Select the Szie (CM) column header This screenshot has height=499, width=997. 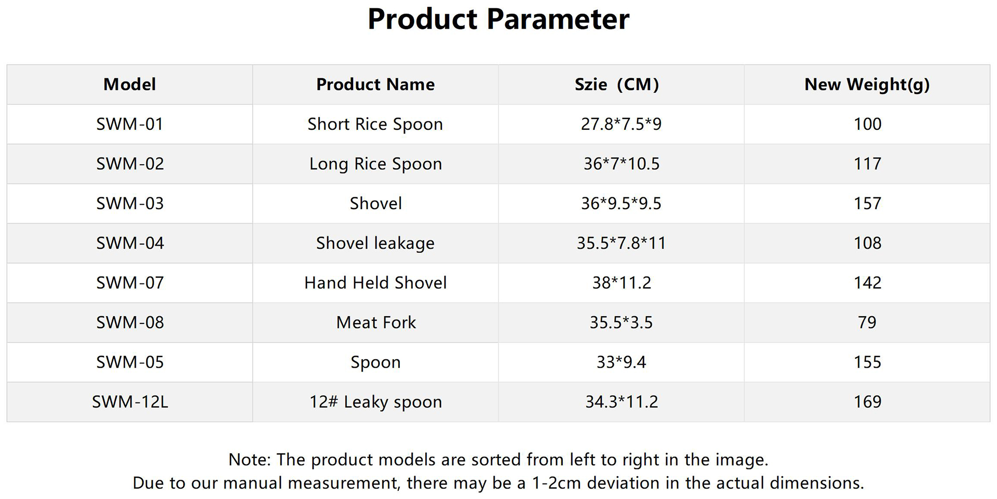616,85
